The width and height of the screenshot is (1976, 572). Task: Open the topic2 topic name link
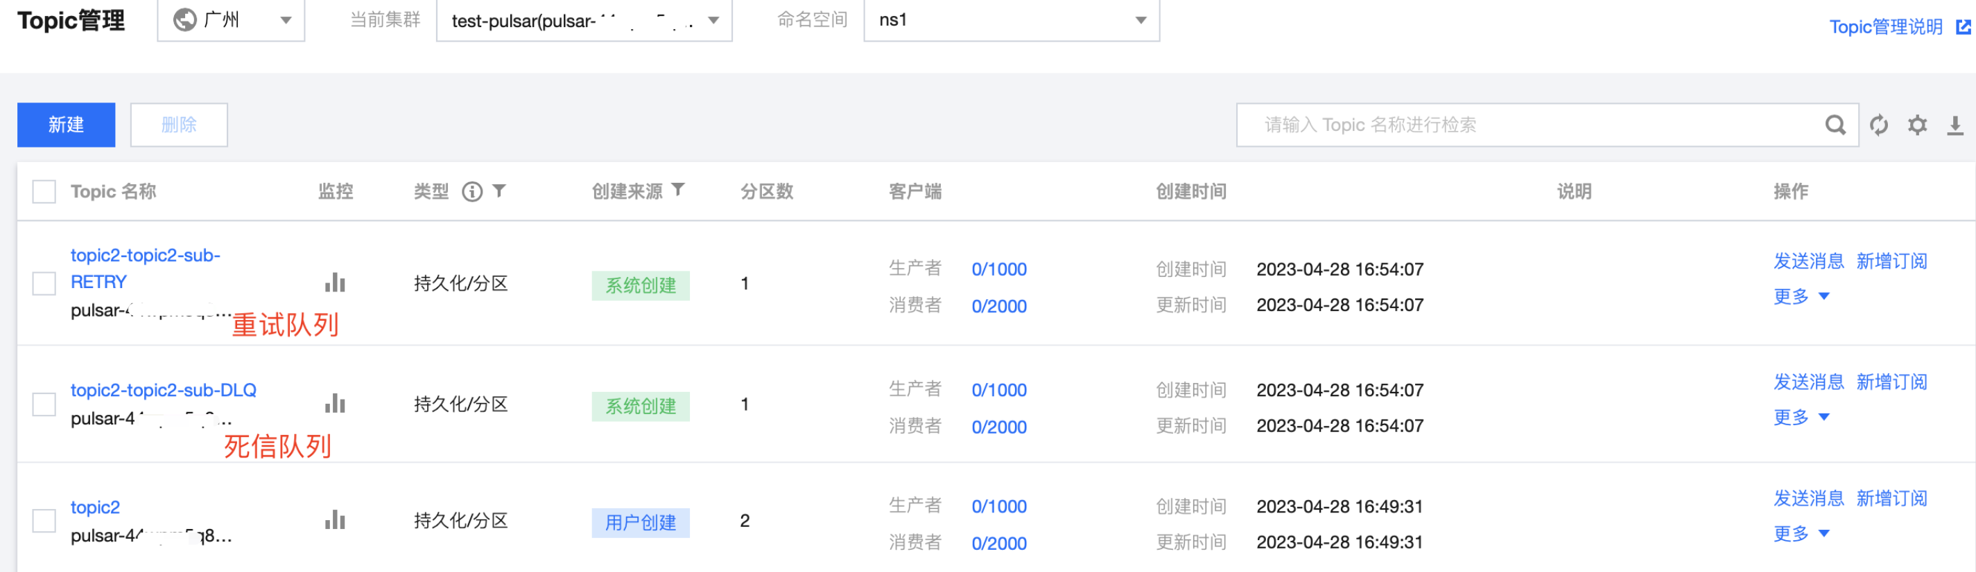pyautogui.click(x=95, y=507)
